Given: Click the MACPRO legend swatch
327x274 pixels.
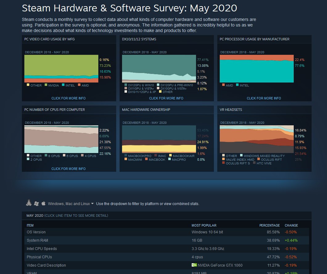Looking at the screenshot, I should click(170, 159).
